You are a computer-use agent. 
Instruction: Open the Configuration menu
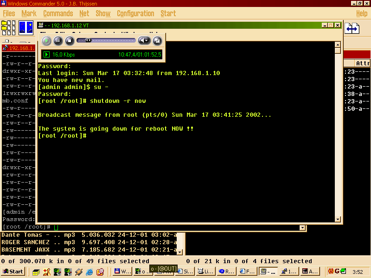[x=135, y=13]
